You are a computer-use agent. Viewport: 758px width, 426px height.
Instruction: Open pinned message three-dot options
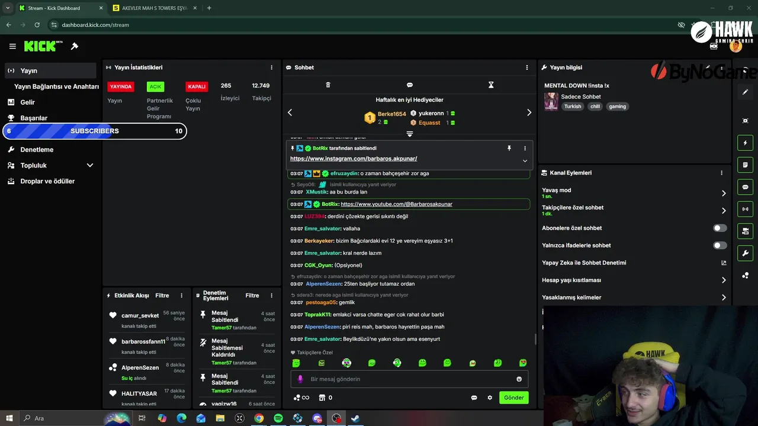(x=525, y=149)
